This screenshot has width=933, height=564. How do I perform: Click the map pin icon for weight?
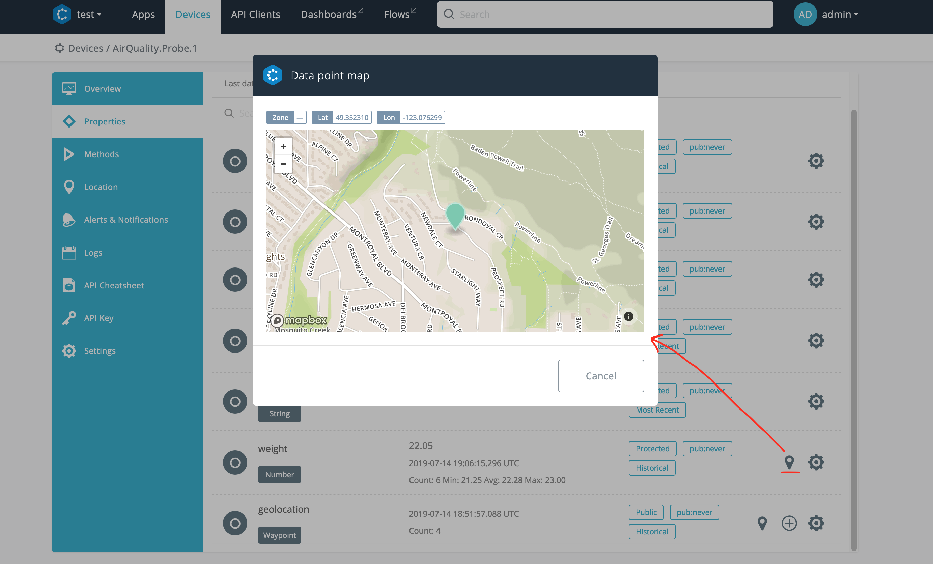click(x=789, y=462)
